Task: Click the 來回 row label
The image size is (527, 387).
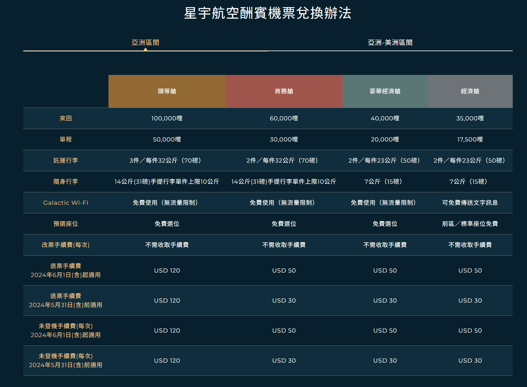Action: [66, 118]
